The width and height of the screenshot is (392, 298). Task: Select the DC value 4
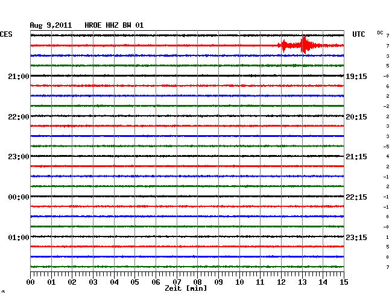pyautogui.click(x=388, y=156)
